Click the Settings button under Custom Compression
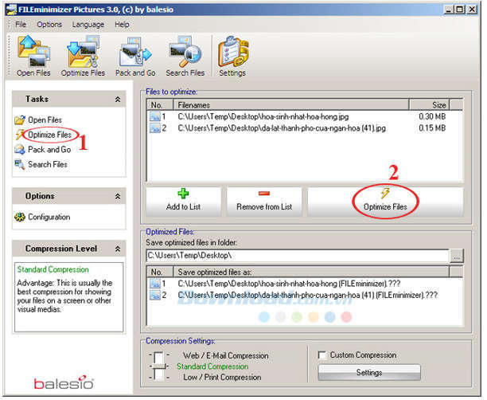This screenshot has height=400, width=487. (x=369, y=372)
